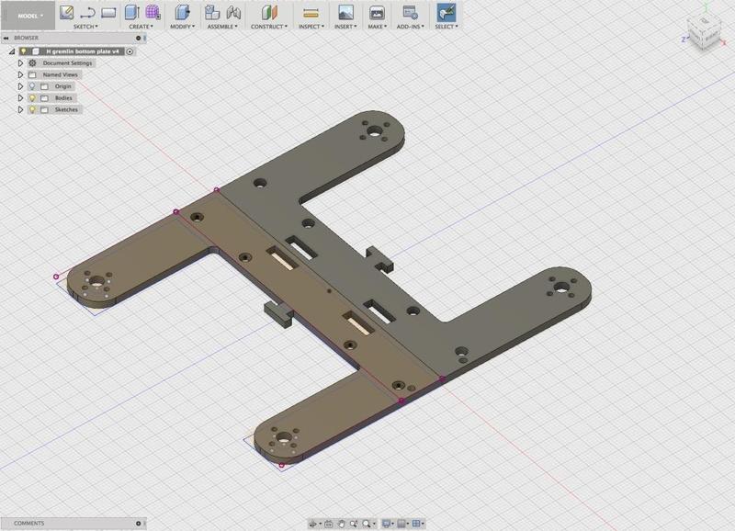
Task: Toggle visibility bulb of Bodies folder
Action: coord(32,98)
